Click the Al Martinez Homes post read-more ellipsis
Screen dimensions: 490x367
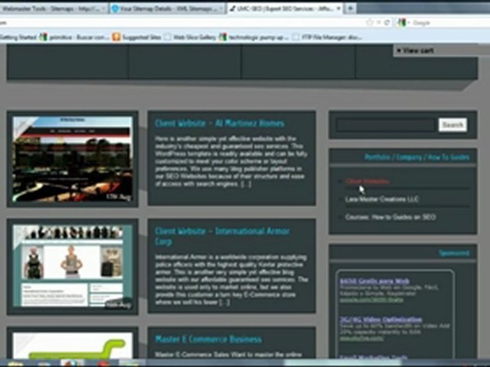246,184
